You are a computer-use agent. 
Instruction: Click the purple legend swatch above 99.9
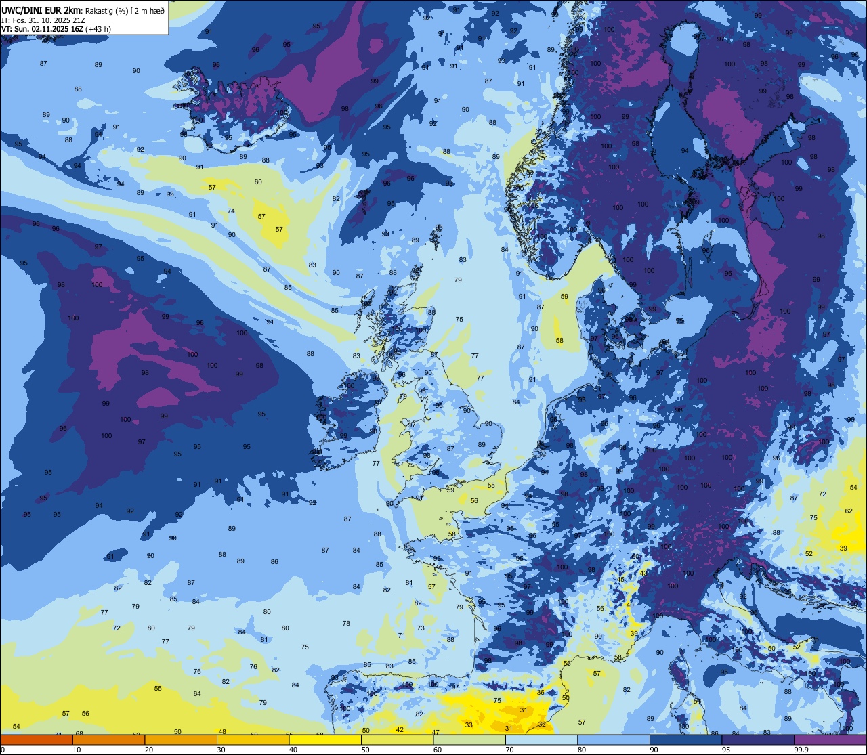click(830, 740)
